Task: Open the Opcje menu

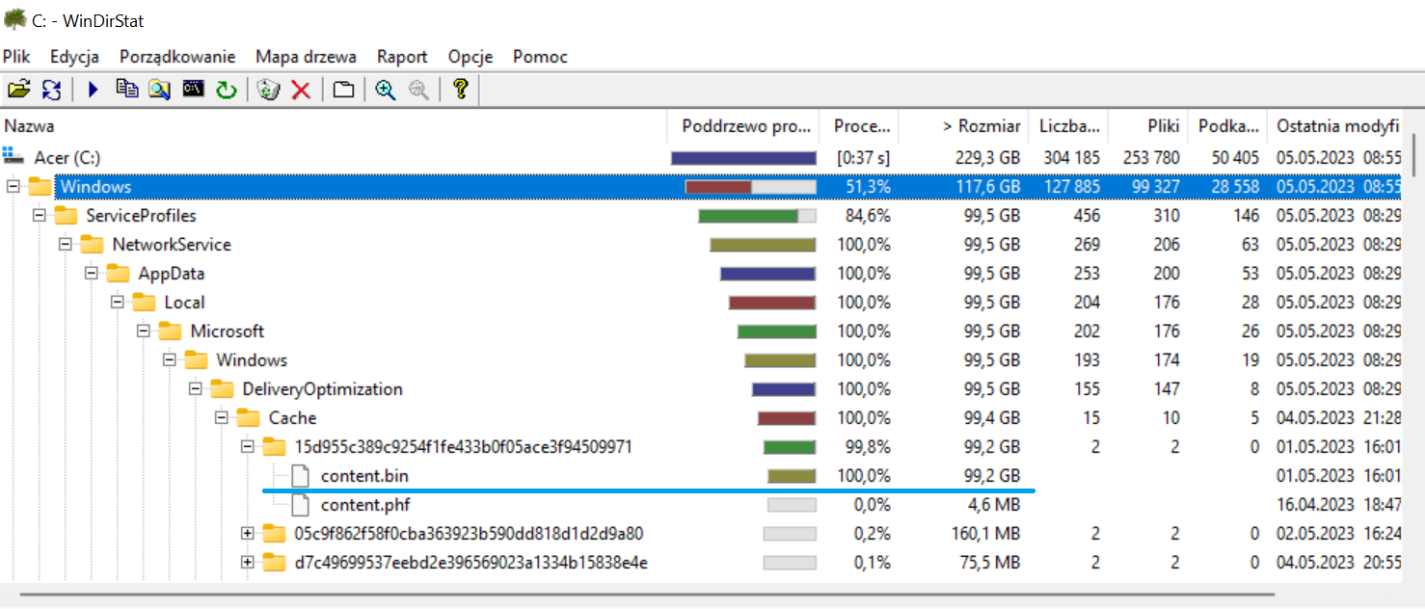Action: click(x=471, y=57)
